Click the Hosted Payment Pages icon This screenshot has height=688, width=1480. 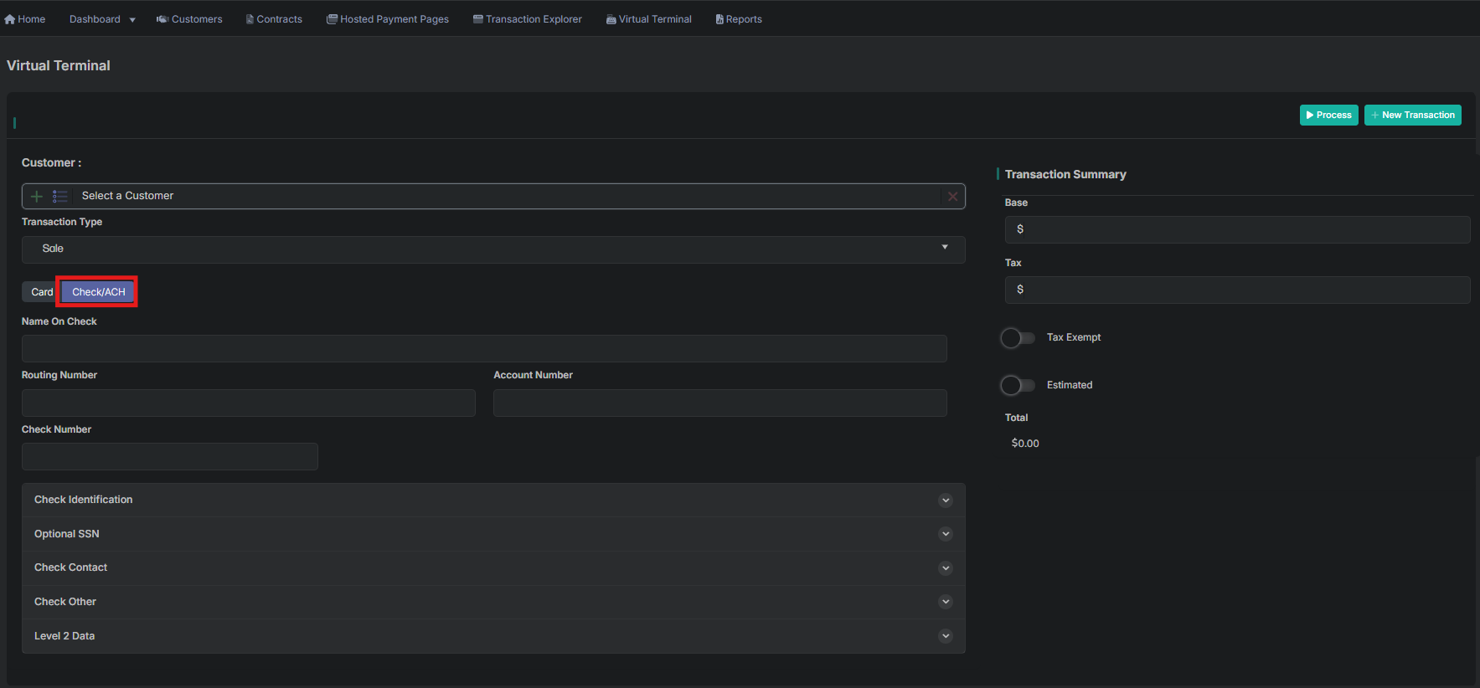[332, 19]
